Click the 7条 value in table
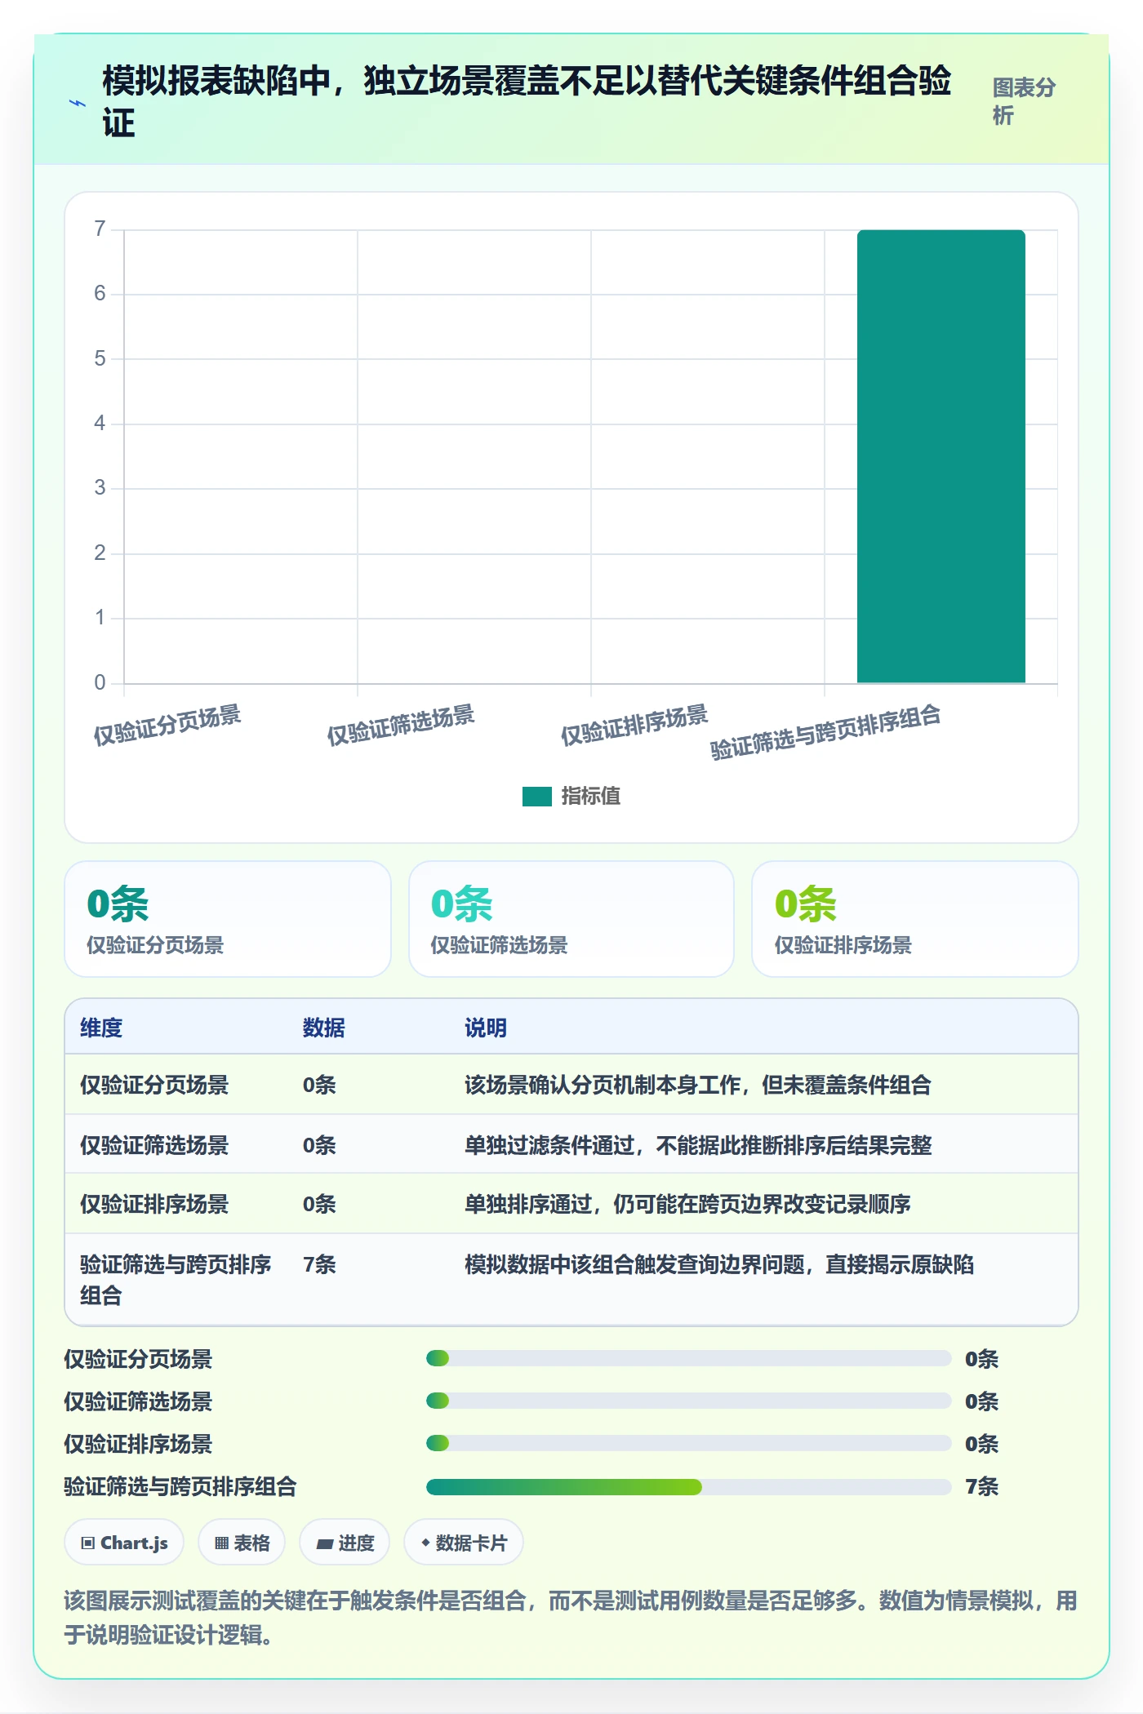Screen dimensions: 1143x1714 pyautogui.click(x=319, y=1264)
